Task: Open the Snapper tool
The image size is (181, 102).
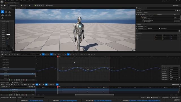Action: pos(3,15)
